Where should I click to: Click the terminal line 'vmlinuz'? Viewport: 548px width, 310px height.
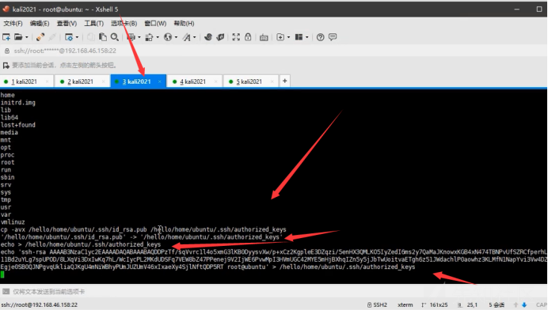(13, 222)
